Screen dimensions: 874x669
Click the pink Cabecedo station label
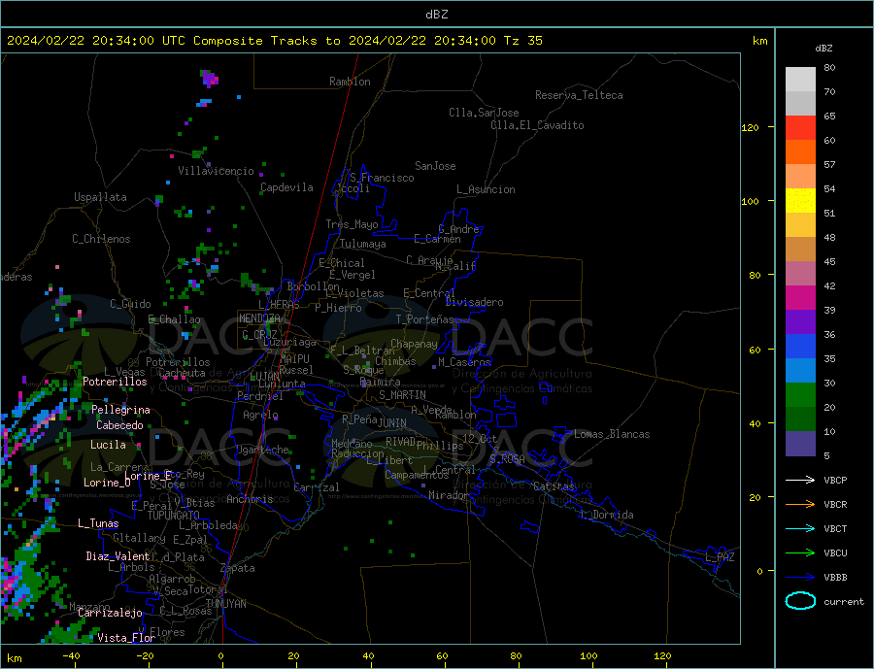[119, 425]
